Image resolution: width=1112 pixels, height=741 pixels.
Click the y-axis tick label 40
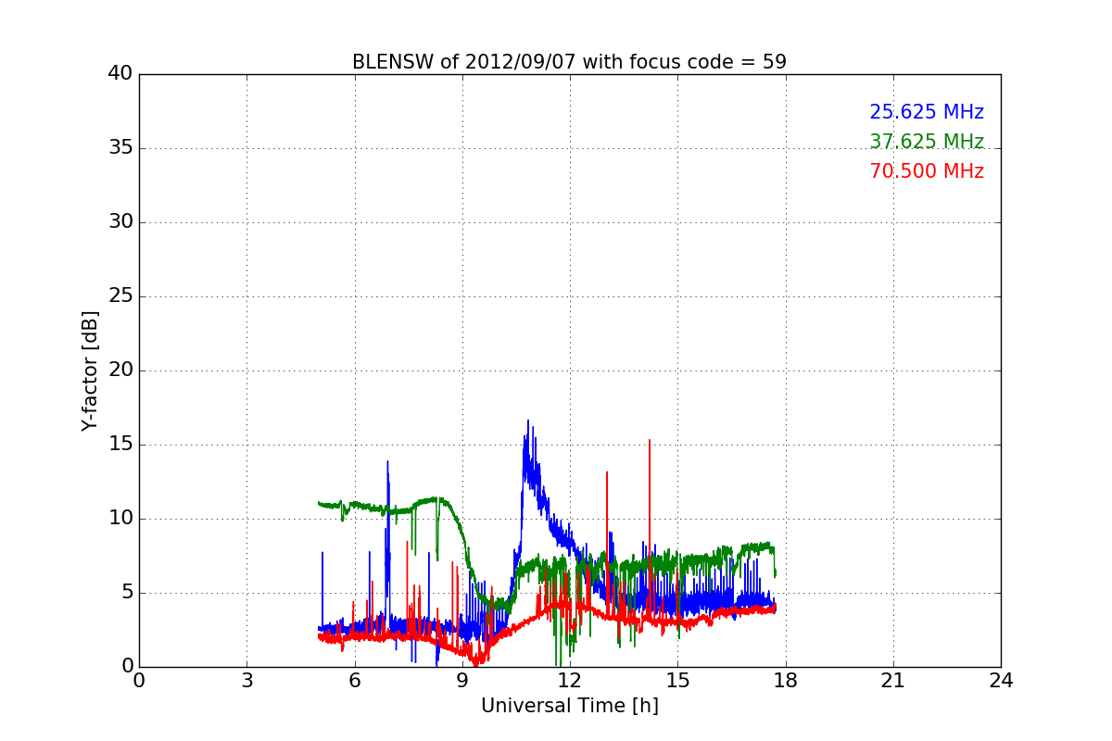point(120,74)
